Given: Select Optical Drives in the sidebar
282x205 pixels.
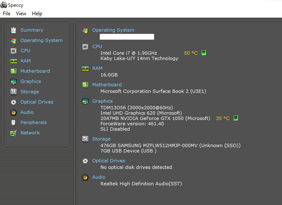Looking at the screenshot, I should click(37, 102).
